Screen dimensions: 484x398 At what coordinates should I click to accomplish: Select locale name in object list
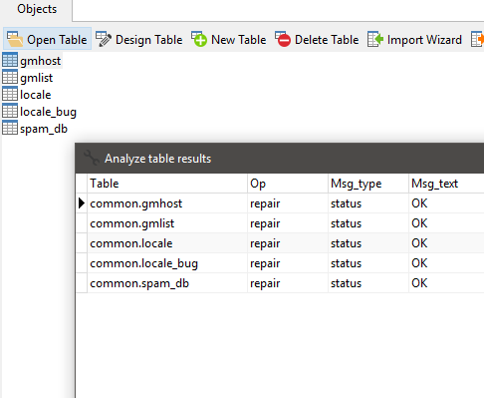pos(35,95)
